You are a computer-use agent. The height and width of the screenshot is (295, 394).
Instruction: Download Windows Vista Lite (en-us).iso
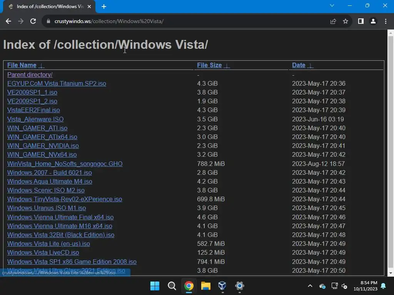48,244
